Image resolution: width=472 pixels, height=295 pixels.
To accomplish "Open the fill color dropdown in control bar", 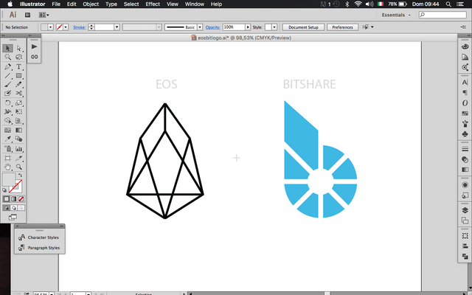I will coord(51,27).
